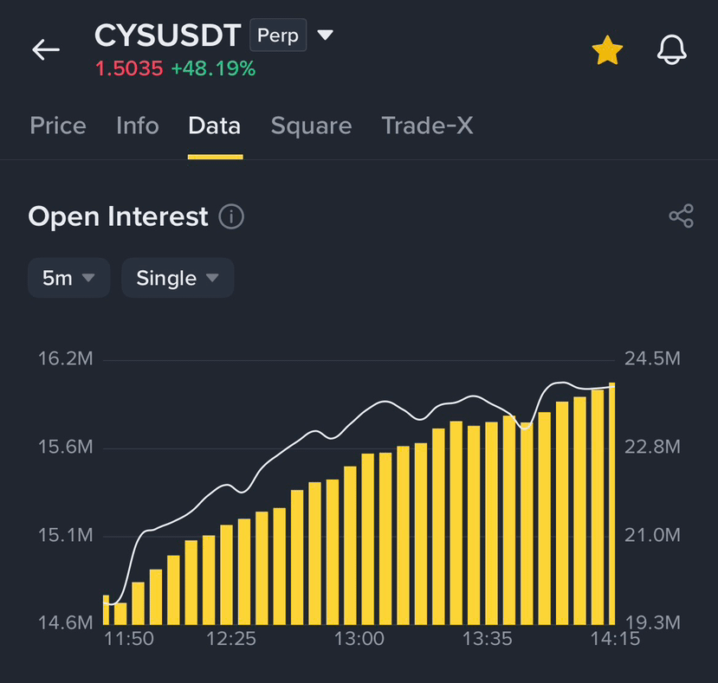
Task: Select the Data tab
Action: click(x=214, y=126)
